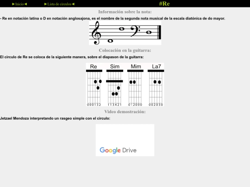Select the Re chord diagram
Image resolution: width=250 pixels, height=187 pixels.
[x=94, y=84]
